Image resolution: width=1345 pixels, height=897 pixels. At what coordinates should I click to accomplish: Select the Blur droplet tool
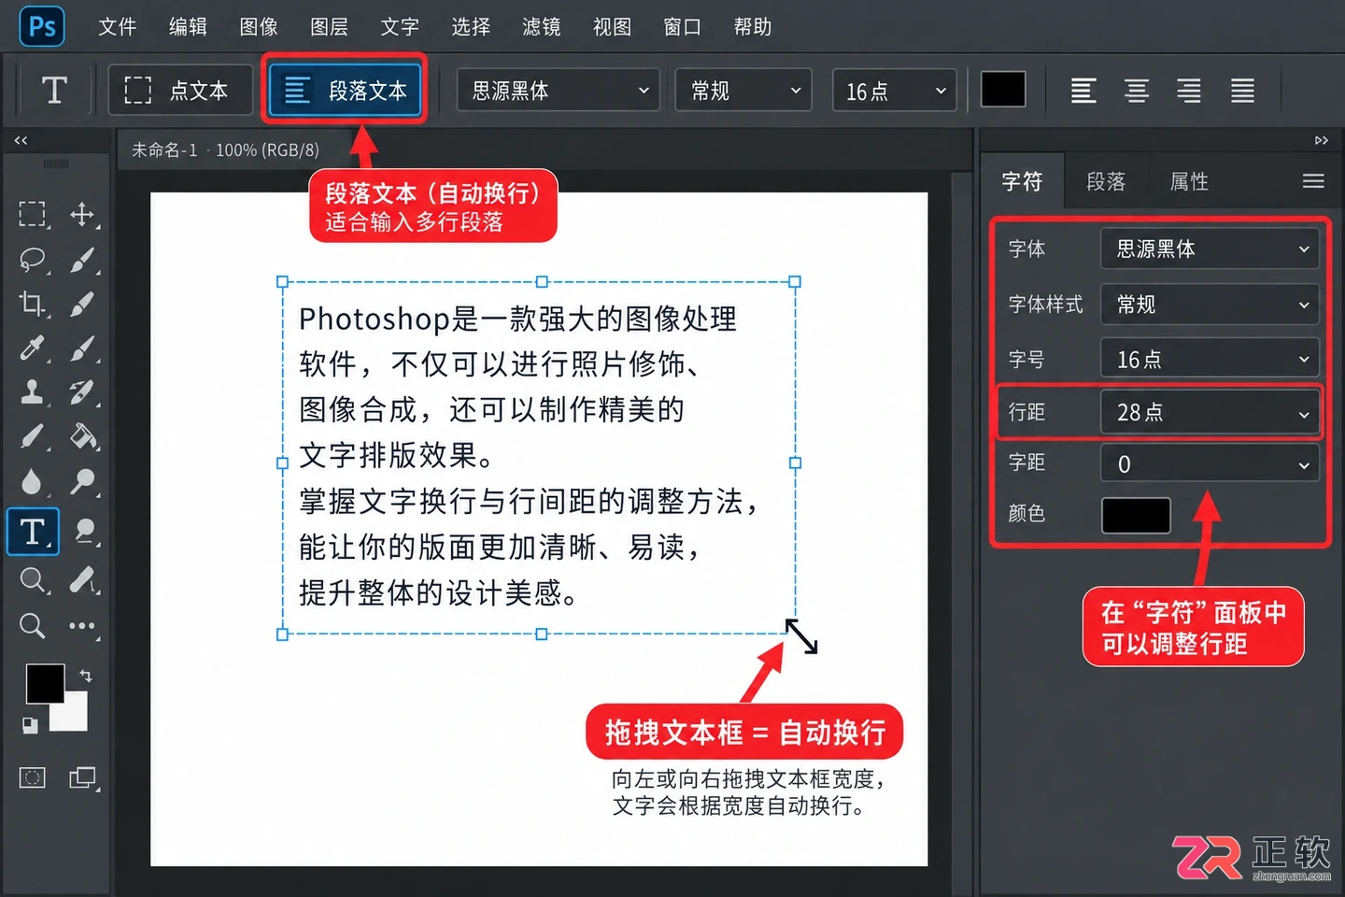33,481
